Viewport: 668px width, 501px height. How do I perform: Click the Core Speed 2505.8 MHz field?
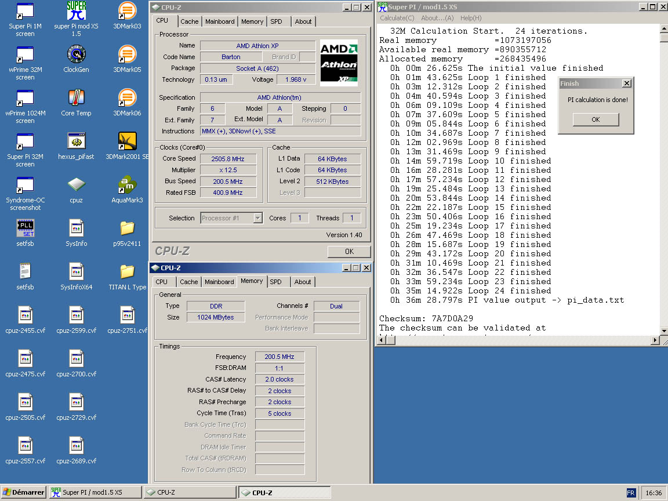click(228, 159)
